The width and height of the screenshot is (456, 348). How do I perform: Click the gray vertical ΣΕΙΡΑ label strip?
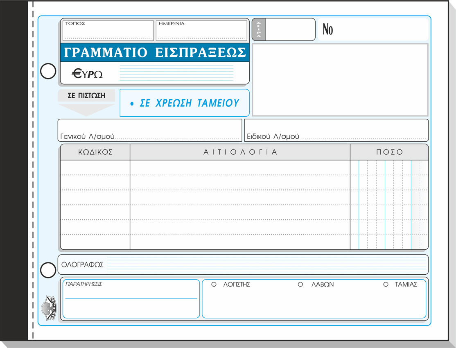[259, 29]
